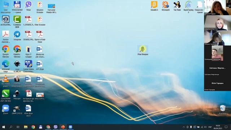Open the Інструкція до Друківні PDF file
The image size is (231, 130).
pos(29,96)
